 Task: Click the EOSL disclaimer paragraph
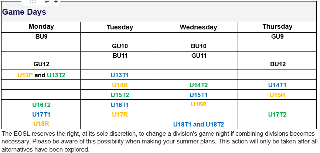coord(159,142)
